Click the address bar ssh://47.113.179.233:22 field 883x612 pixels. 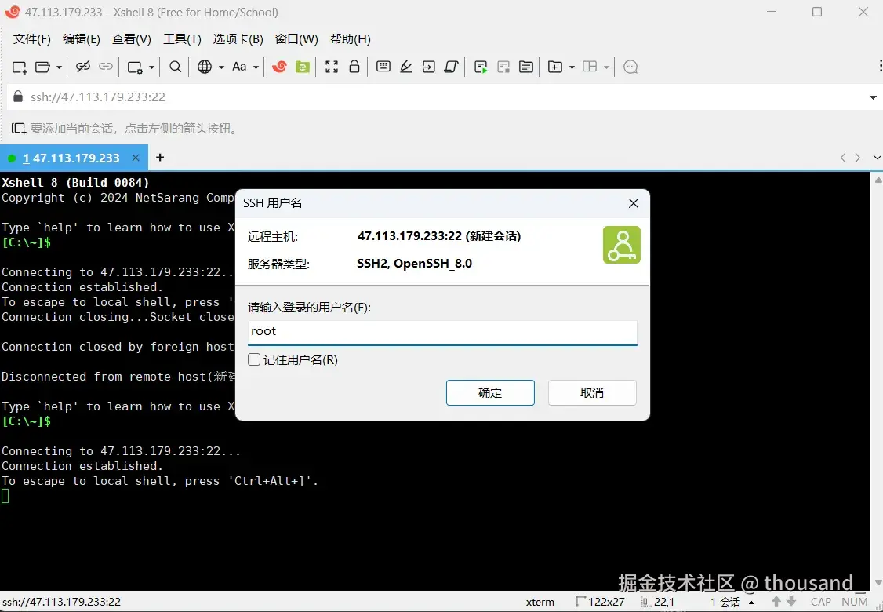pos(439,97)
